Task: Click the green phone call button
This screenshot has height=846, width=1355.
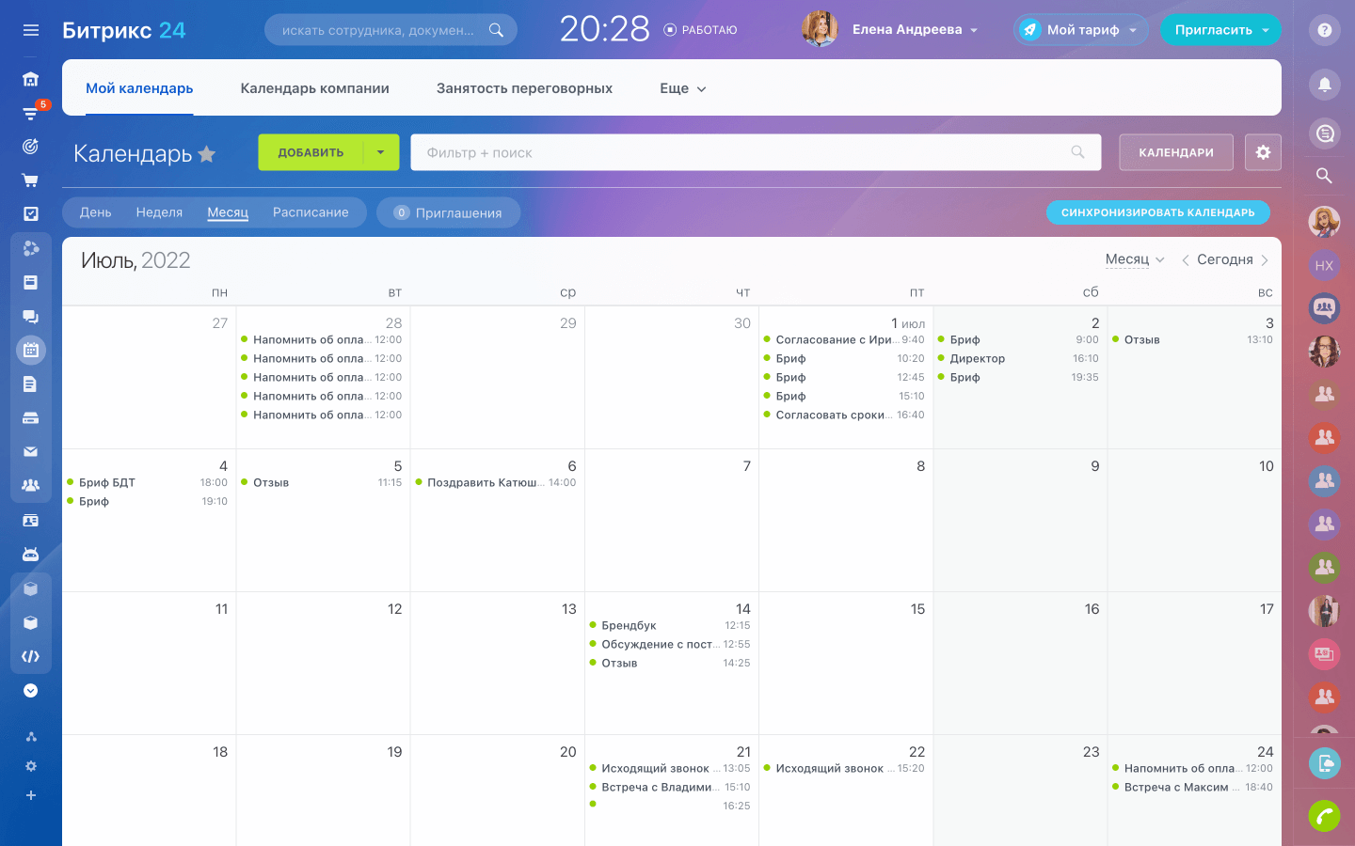Action: 1324,815
